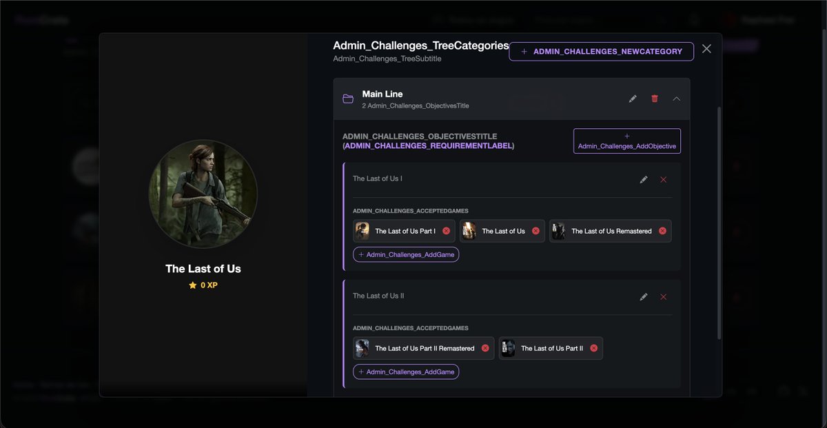The width and height of the screenshot is (827, 428).
Task: Remove The Last of Us Part I game
Action: [446, 231]
